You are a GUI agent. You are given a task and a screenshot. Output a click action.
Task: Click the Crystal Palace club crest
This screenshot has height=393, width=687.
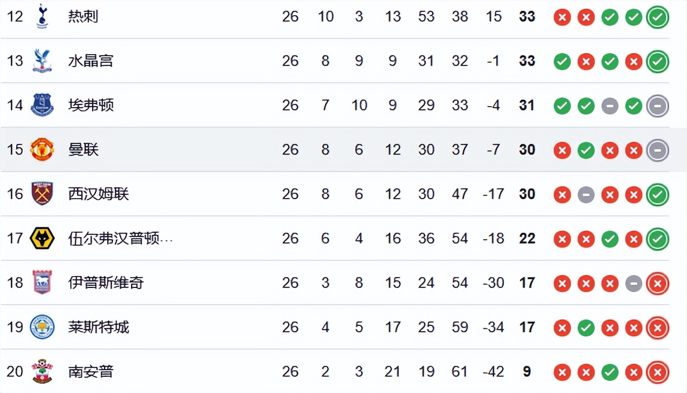[42, 61]
